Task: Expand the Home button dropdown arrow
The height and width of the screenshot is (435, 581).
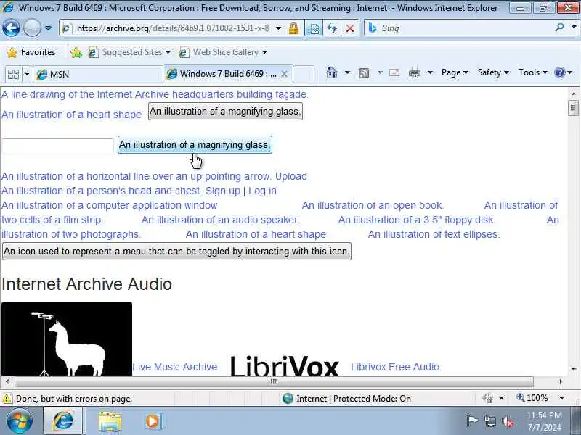Action: tap(347, 72)
